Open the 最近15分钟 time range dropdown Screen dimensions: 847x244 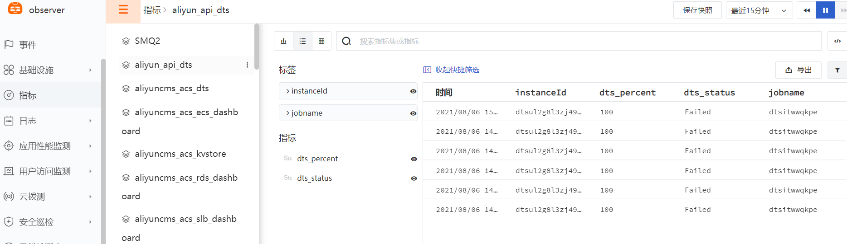tap(759, 10)
